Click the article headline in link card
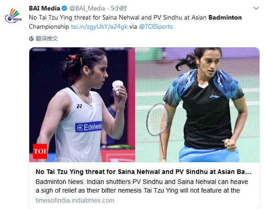The width and height of the screenshot is (265, 209). 143,172
